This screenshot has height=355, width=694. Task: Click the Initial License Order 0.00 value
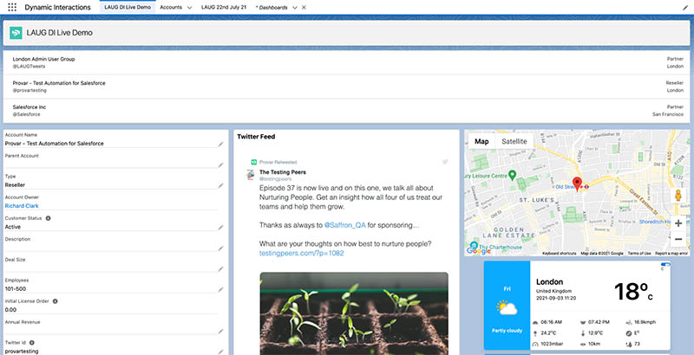10,310
